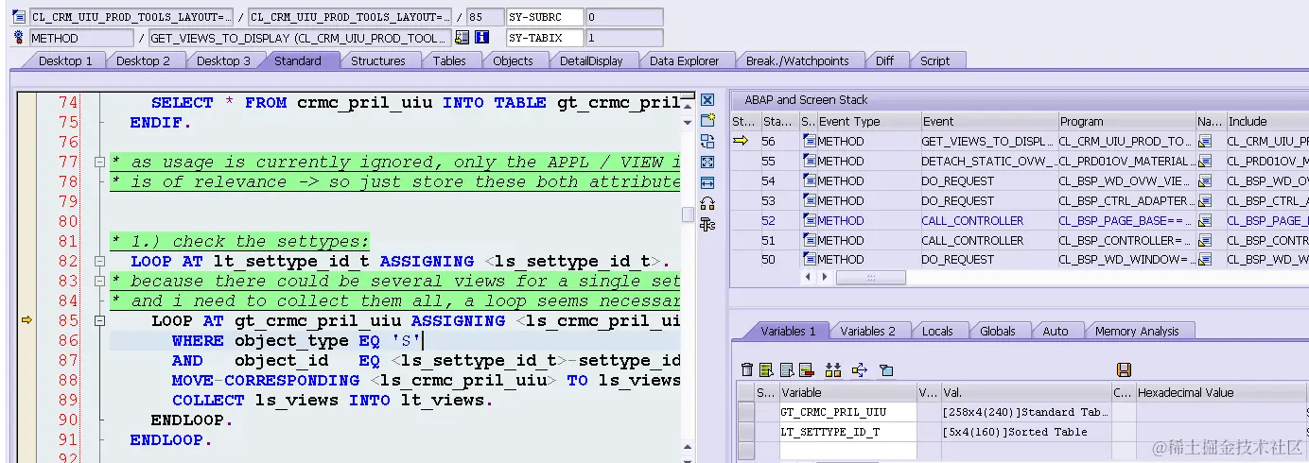Click the binoculars-style icon in Variables toolbar
This screenshot has height=463, width=1309.
[x=833, y=369]
